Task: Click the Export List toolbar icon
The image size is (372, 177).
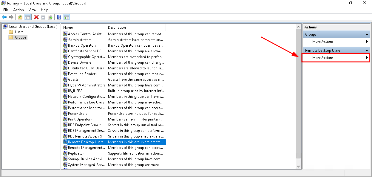Action: click(50, 17)
